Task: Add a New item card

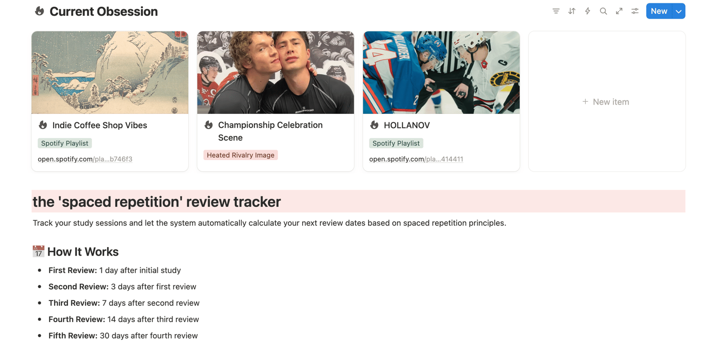Action: pos(606,102)
